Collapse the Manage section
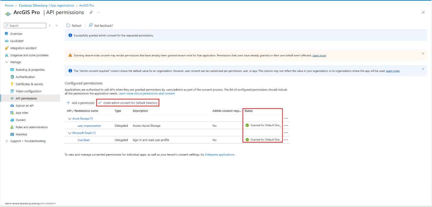This screenshot has height=207, width=432. (7, 62)
